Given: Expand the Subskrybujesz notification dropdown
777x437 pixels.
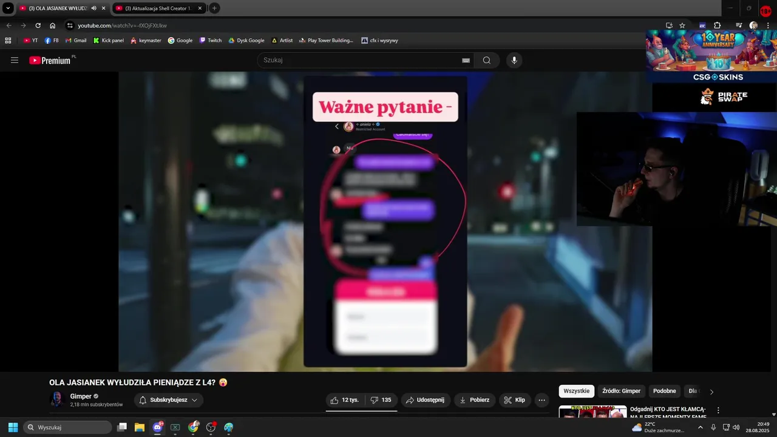Looking at the screenshot, I should (168, 400).
